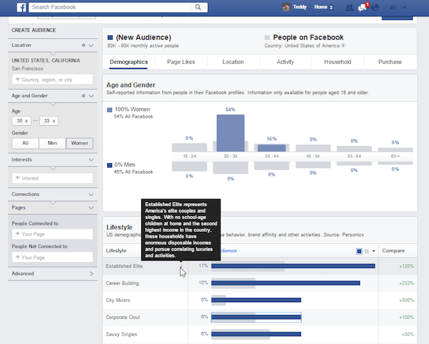This screenshot has width=429, height=344.
Task: Click the City Mixers lifestyle row label
Action: coord(118,300)
